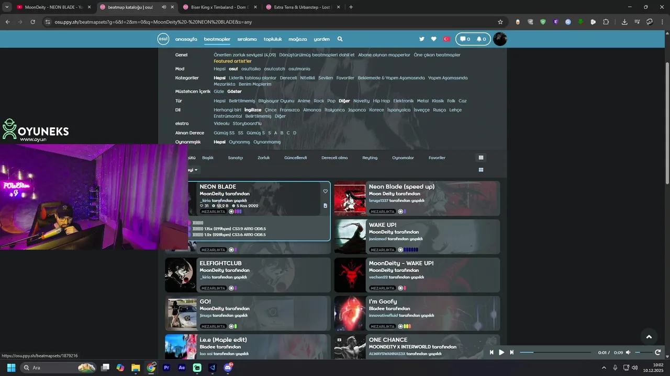
Task: Open Chrome media control icon
Action: pyautogui.click(x=637, y=22)
